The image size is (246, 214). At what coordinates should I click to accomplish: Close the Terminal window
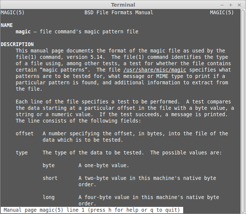239,5
